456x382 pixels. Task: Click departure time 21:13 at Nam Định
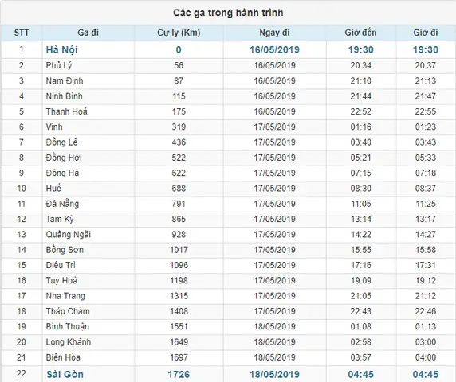426,80
